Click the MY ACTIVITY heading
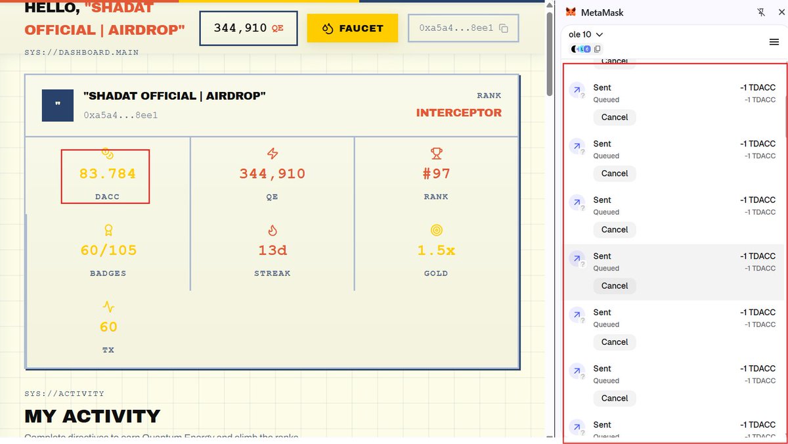The image size is (788, 444). click(x=93, y=416)
